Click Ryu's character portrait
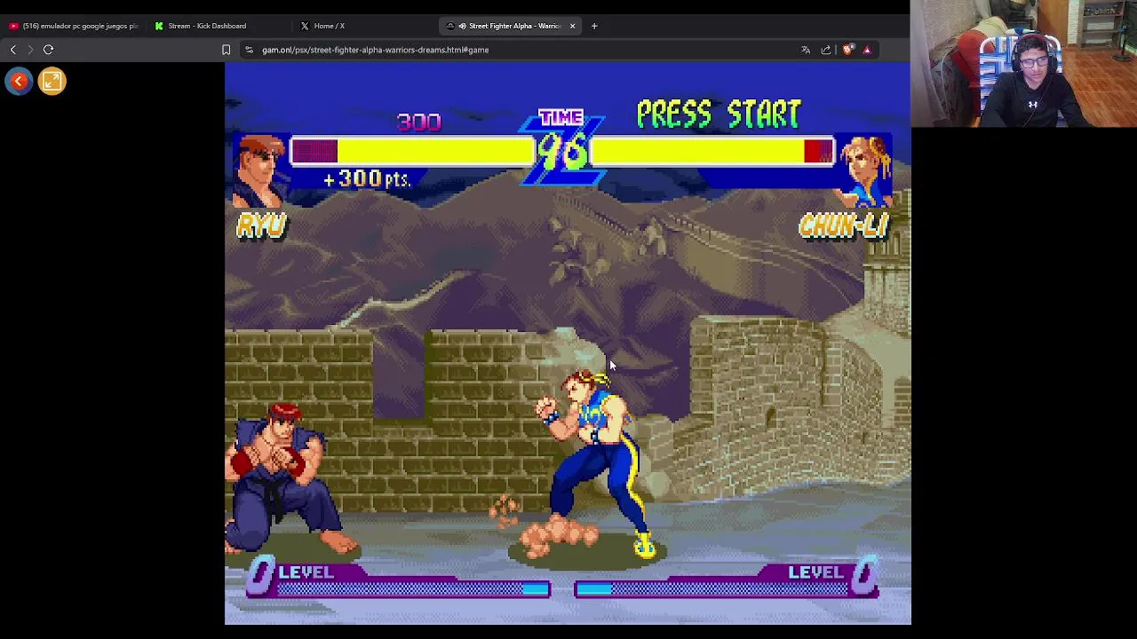 point(261,169)
